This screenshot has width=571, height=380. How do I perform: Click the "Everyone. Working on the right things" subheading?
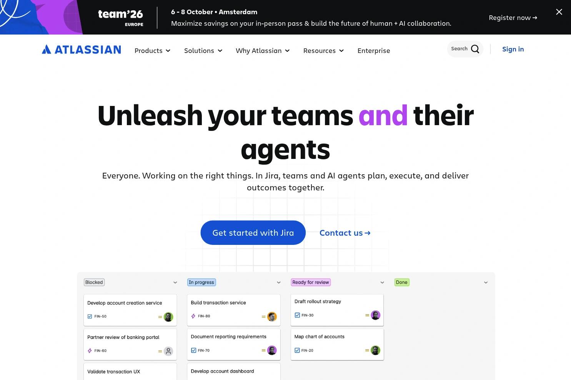click(x=286, y=182)
